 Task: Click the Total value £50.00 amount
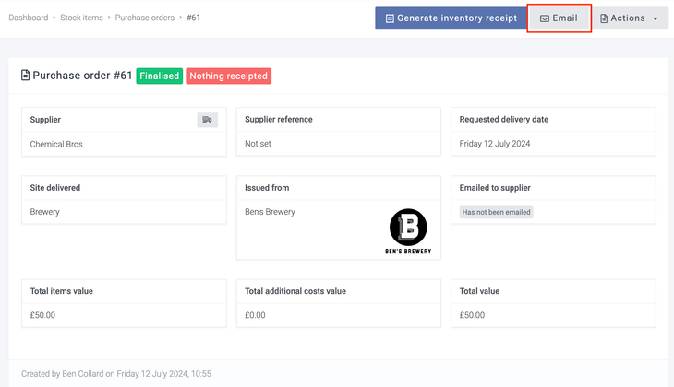coord(472,315)
